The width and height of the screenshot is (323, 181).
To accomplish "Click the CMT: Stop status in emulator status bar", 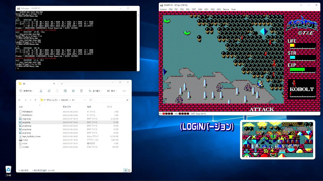I will (198, 114).
